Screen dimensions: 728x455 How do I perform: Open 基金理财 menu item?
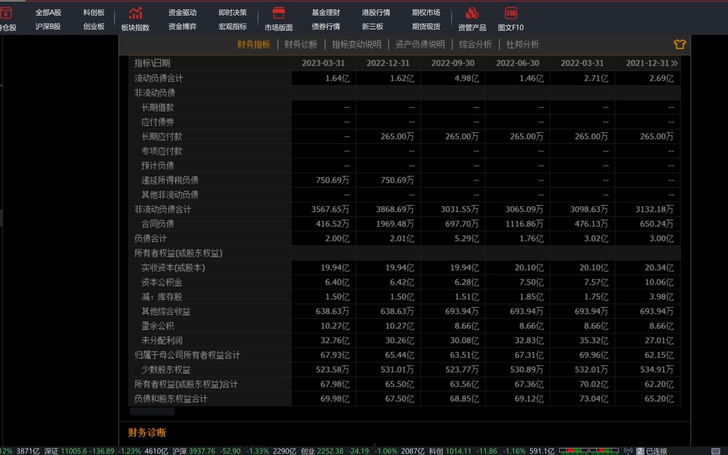[326, 13]
